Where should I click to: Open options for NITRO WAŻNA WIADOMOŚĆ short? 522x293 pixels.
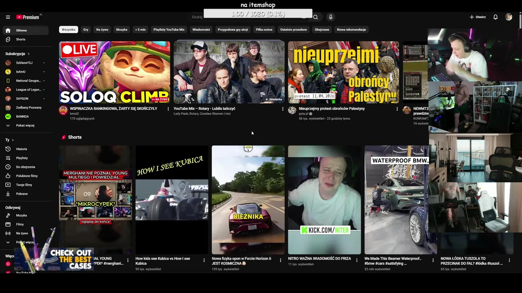[356, 260]
